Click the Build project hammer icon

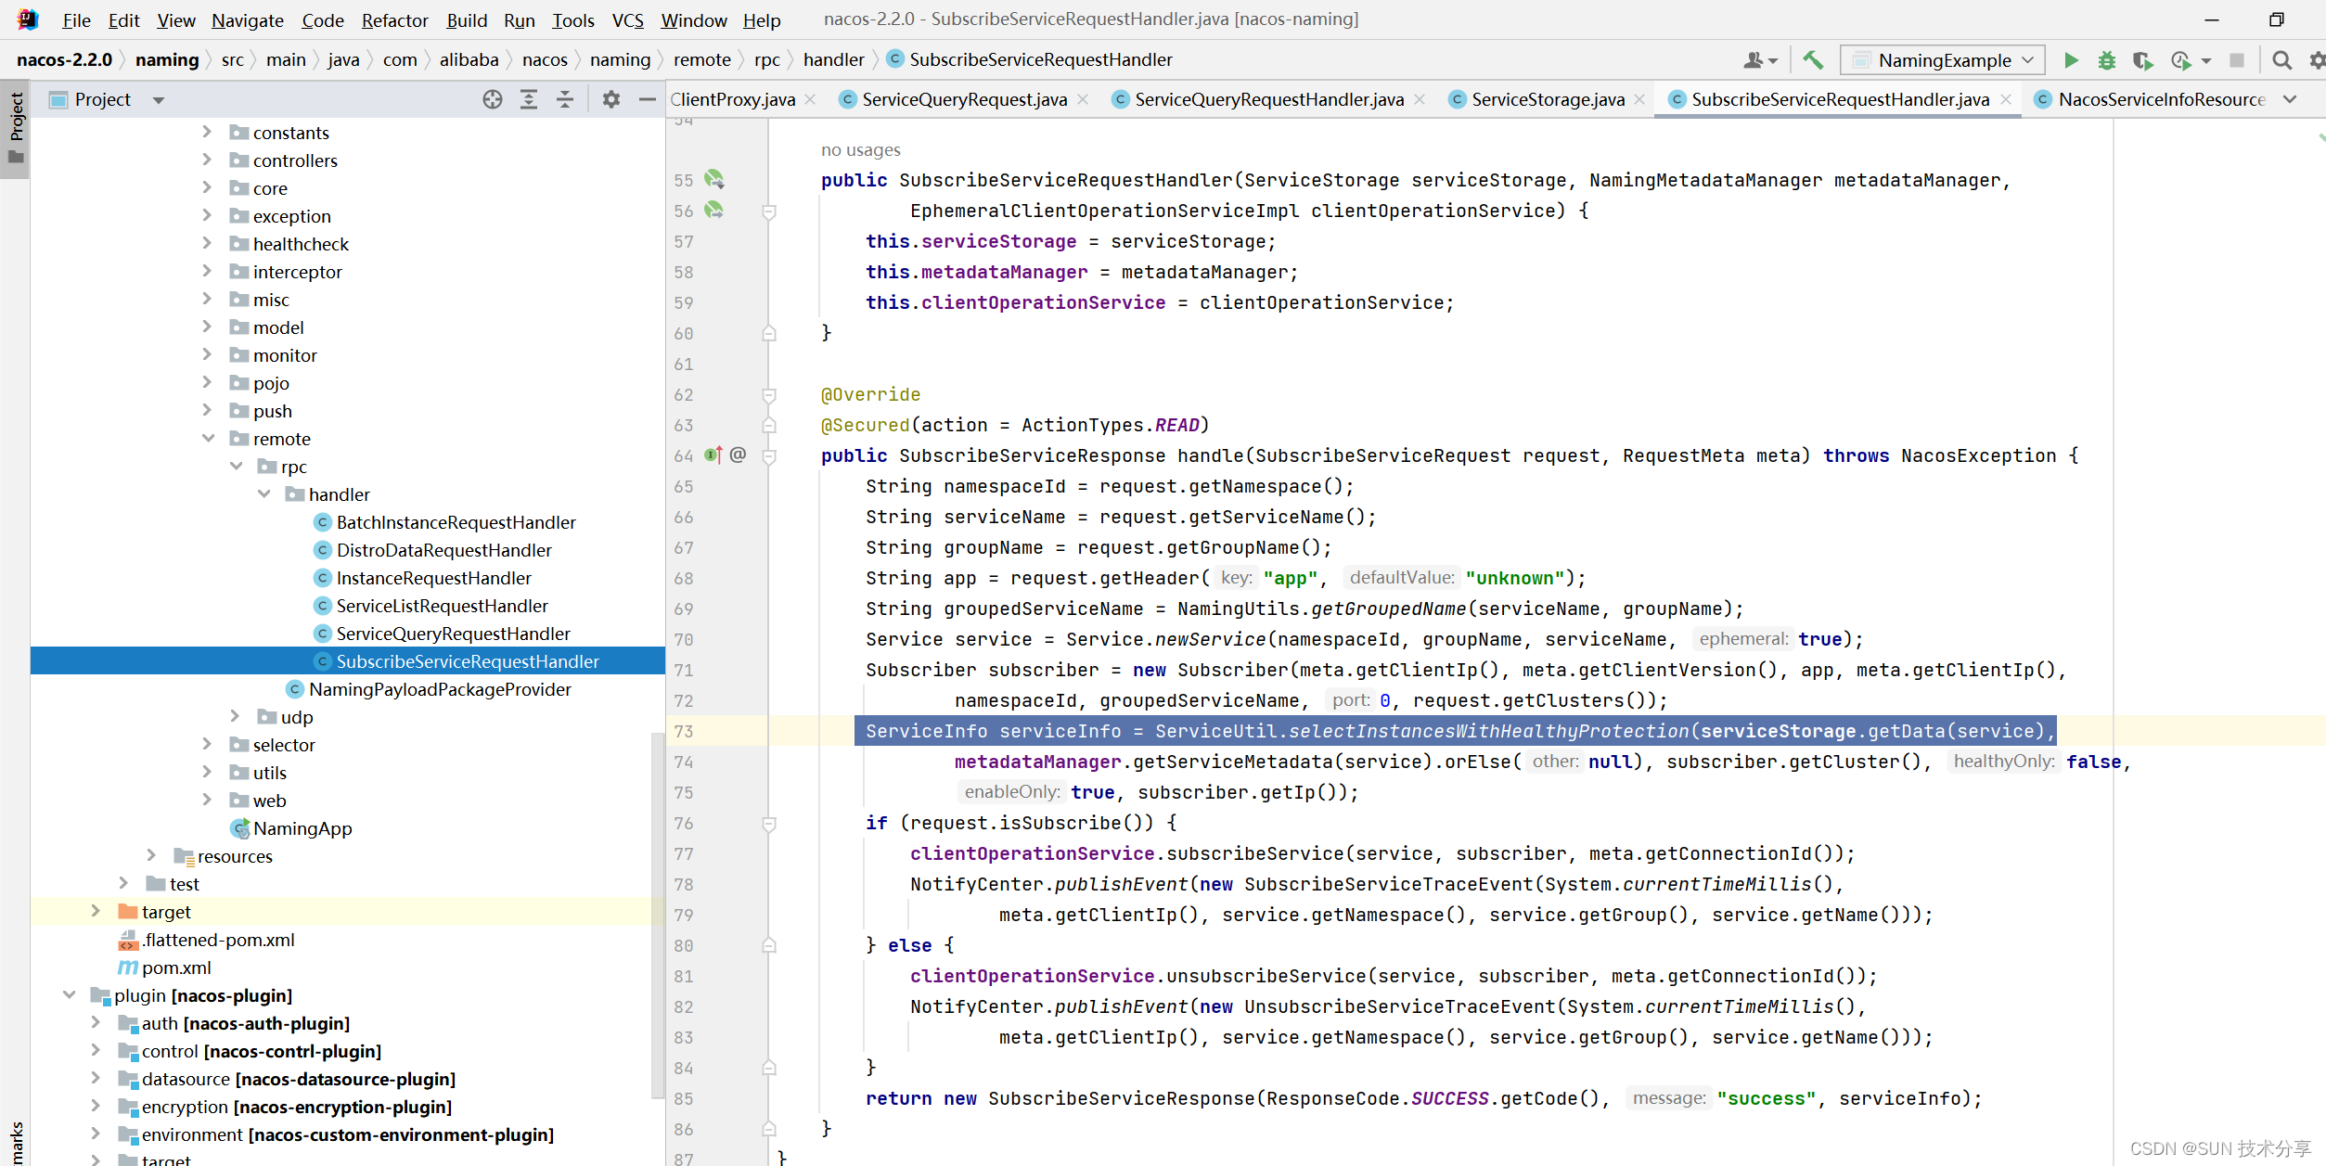[x=1813, y=60]
